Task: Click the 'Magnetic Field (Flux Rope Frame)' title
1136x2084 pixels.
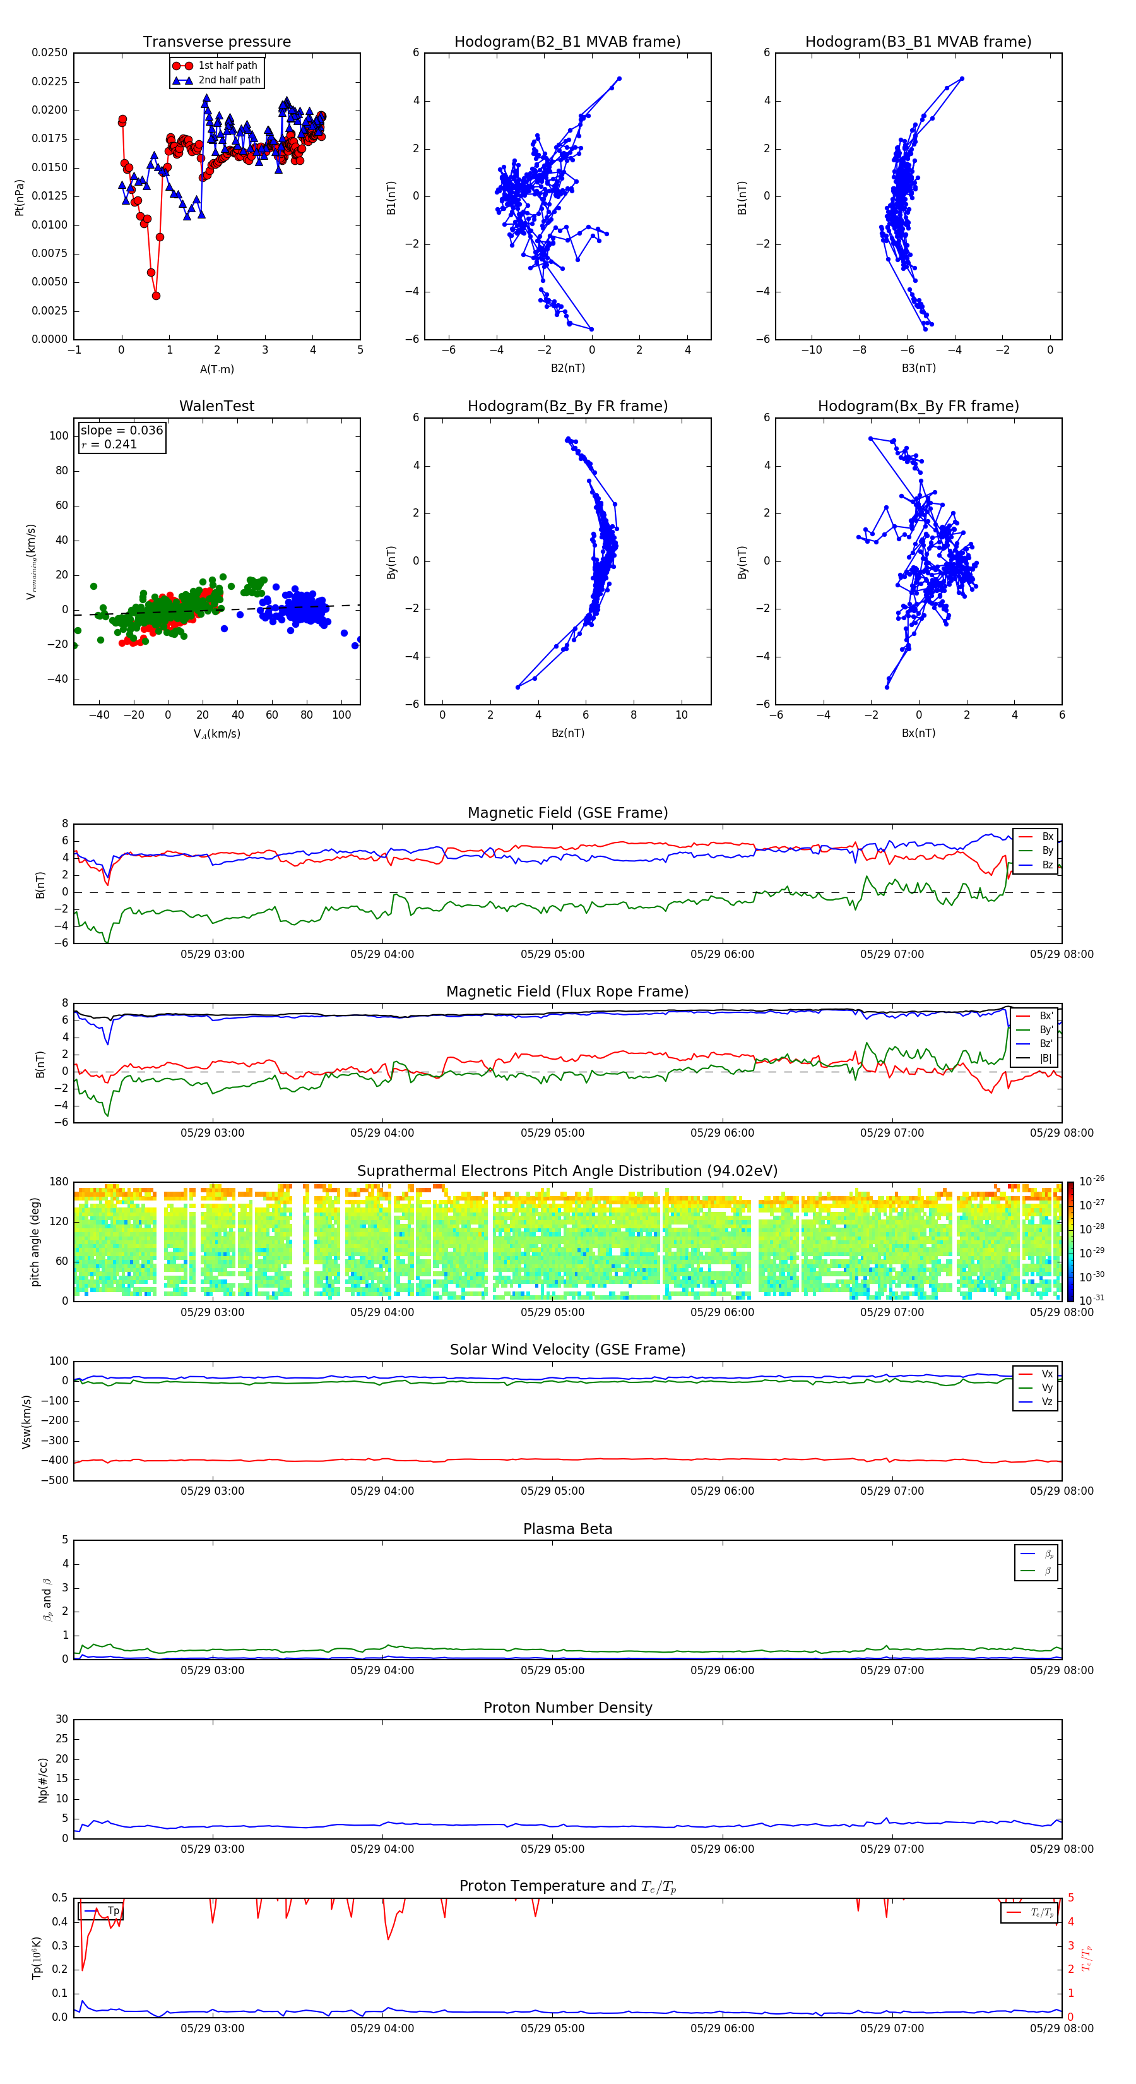Action: 567,992
